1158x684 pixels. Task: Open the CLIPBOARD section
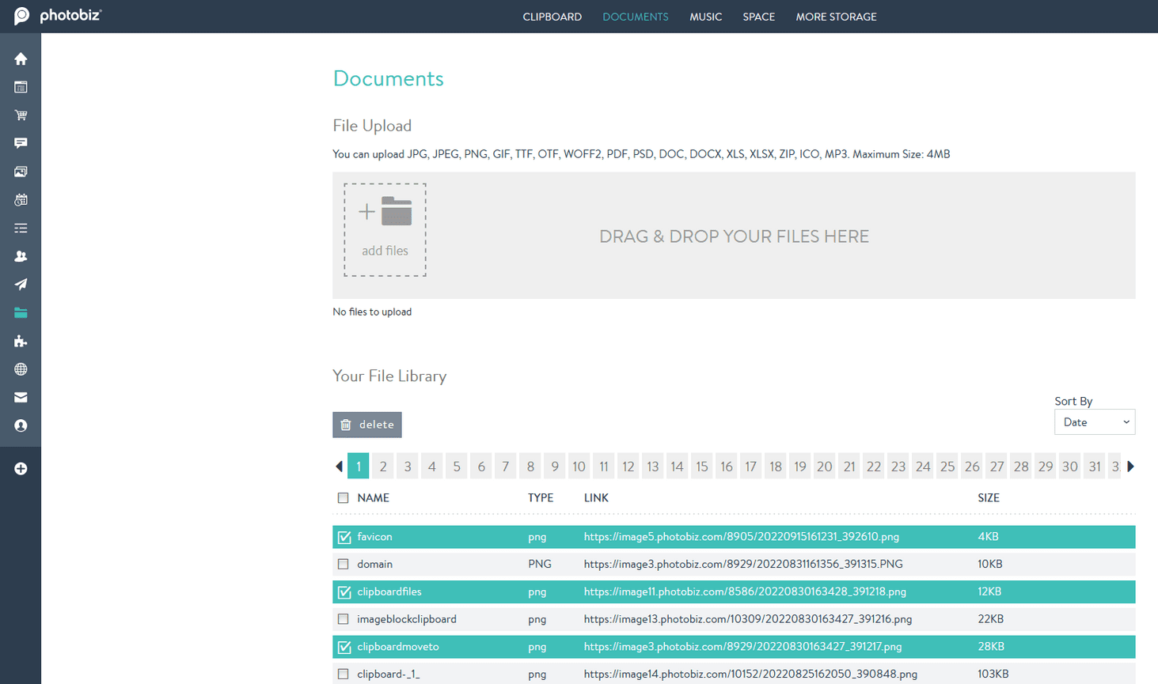pyautogui.click(x=552, y=17)
